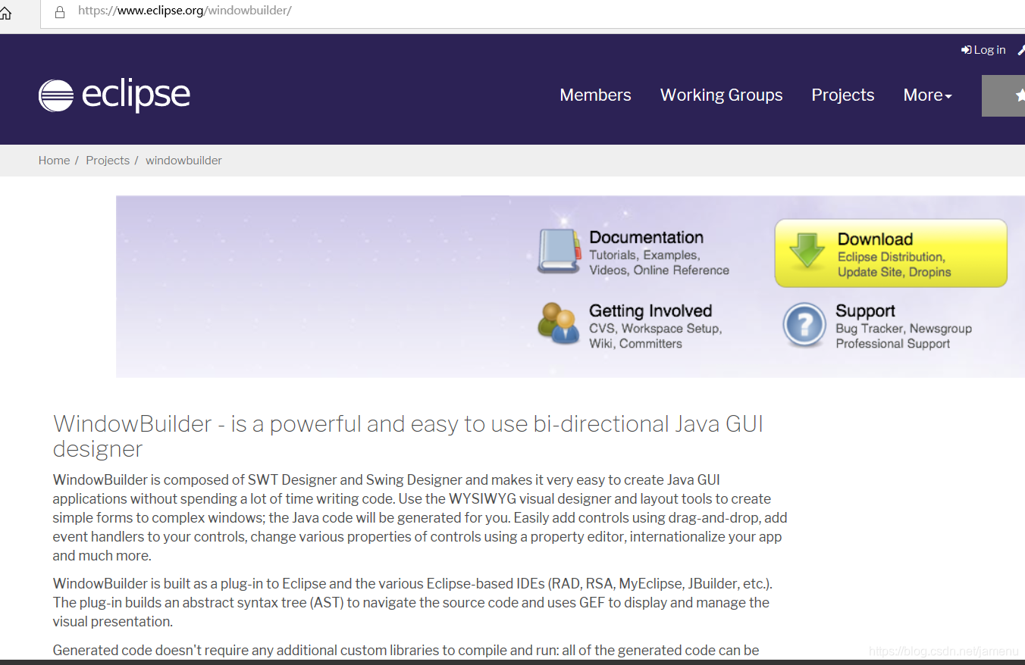Screen dimensions: 1025x665
Task: Click the windowbuilder breadcrumb
Action: pyautogui.click(x=183, y=161)
